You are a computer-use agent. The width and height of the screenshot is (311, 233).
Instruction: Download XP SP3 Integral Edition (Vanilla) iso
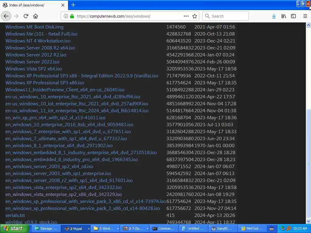[x=82, y=76]
